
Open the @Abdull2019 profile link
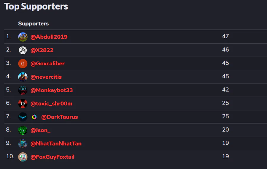point(49,37)
